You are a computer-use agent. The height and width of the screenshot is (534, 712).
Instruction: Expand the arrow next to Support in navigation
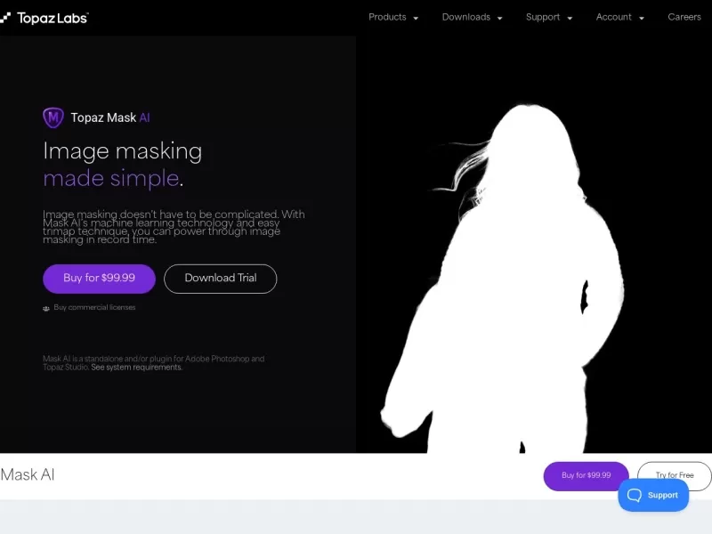point(570,18)
